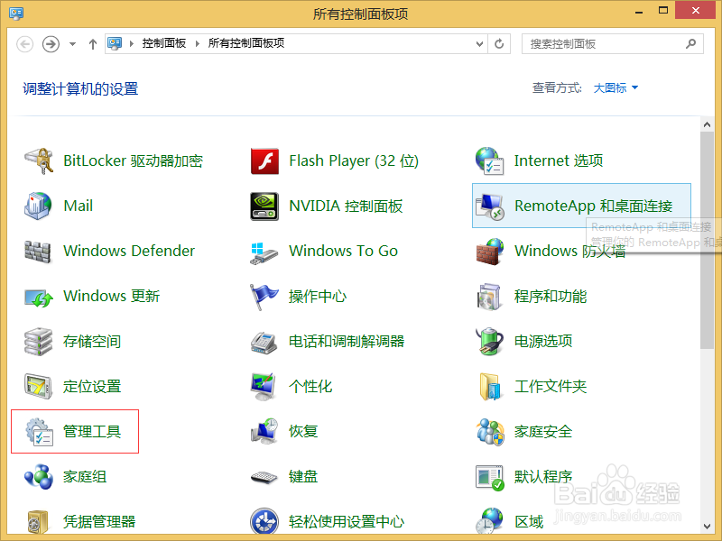Open the 家庭安全 icon
The image size is (722, 541).
pyautogui.click(x=490, y=432)
